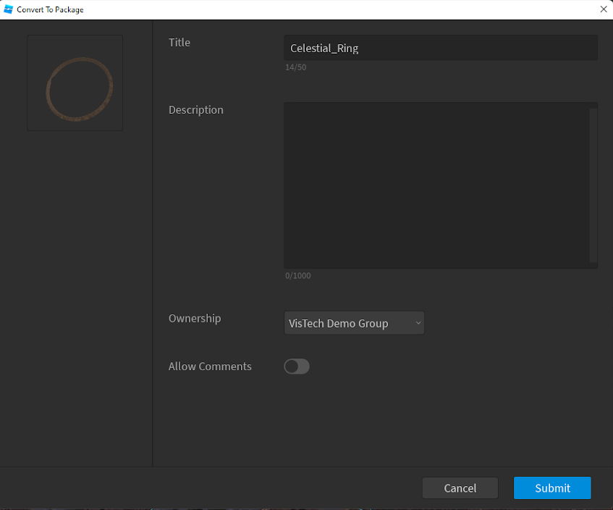Click the Convert To Package window title
Image resolution: width=613 pixels, height=510 pixels.
50,9
